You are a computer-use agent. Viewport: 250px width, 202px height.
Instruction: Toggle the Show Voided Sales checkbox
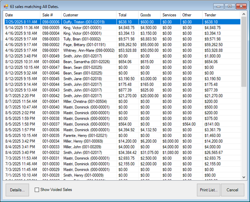(x=37, y=190)
